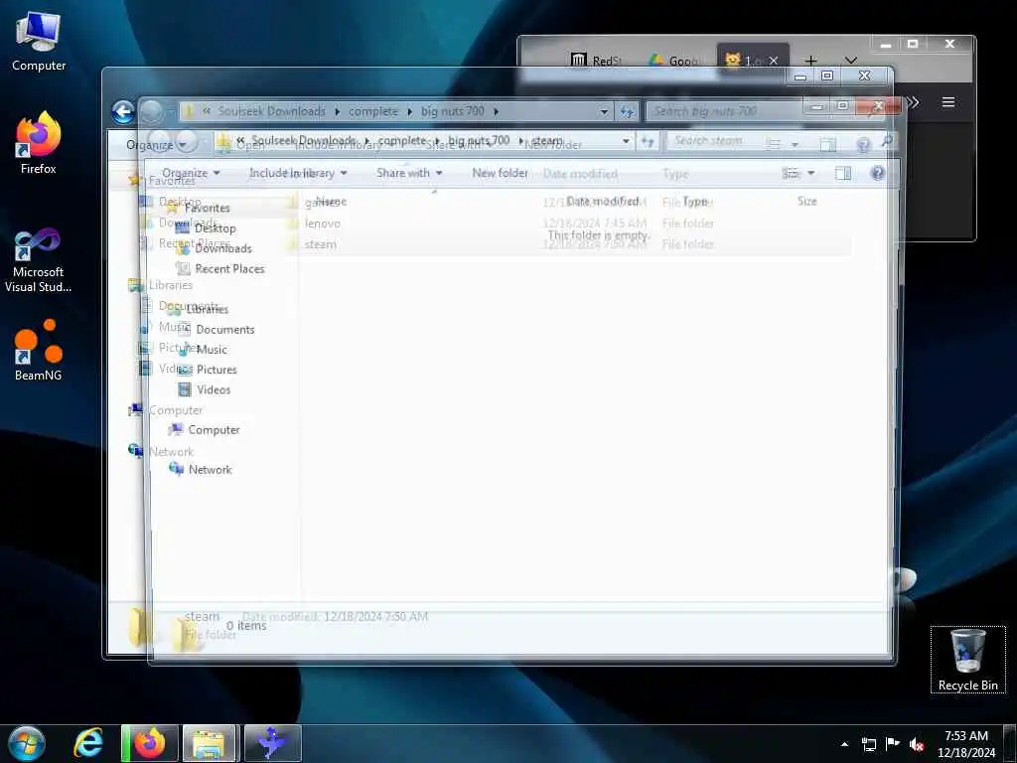Open the clock and date in the tray
The image size is (1017, 763).
[x=965, y=744]
